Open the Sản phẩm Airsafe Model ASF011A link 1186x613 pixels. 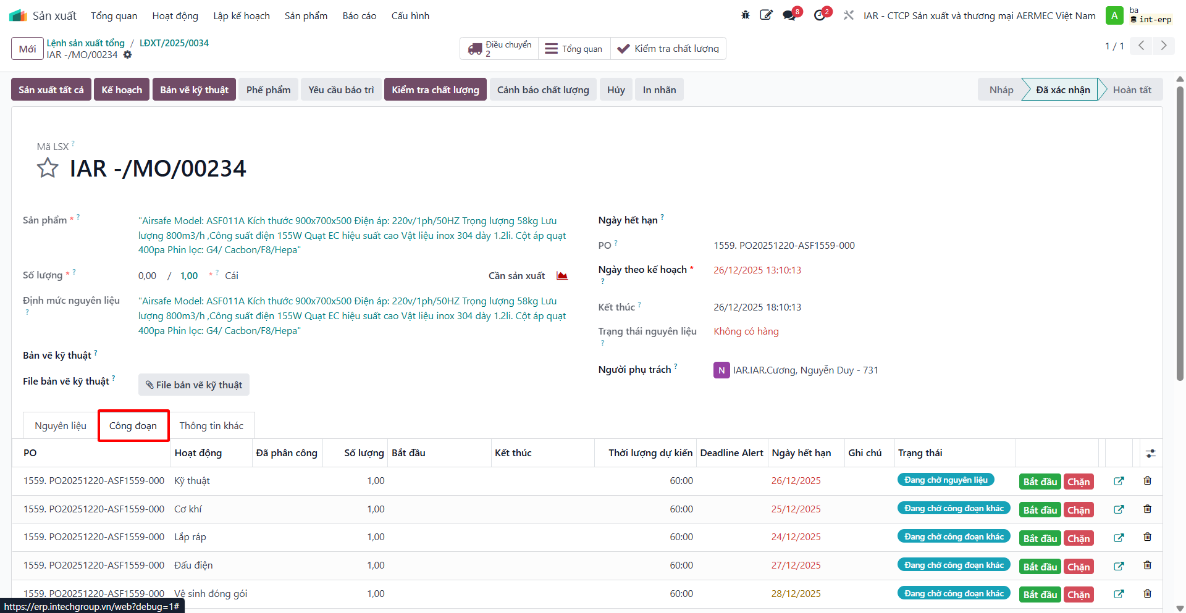tap(352, 235)
